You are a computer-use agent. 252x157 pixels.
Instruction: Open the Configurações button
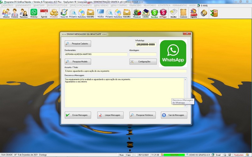143,62
